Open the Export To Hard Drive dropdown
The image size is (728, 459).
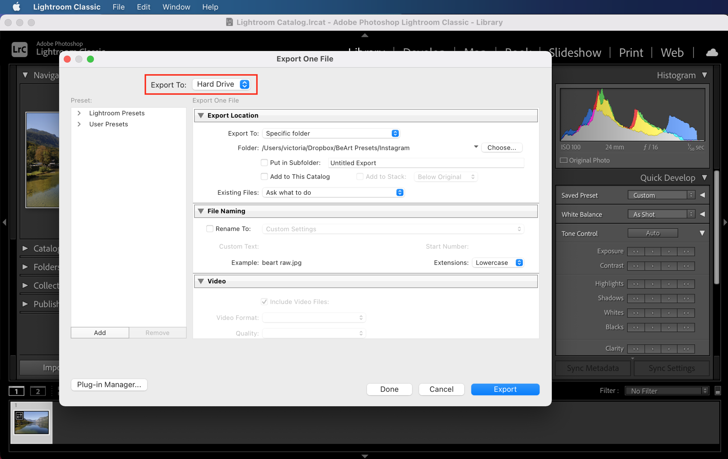click(221, 84)
